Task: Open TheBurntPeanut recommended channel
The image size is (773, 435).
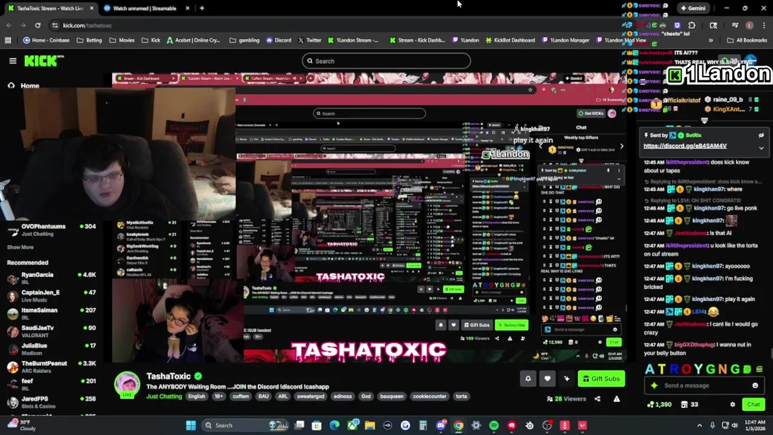Action: click(51, 367)
